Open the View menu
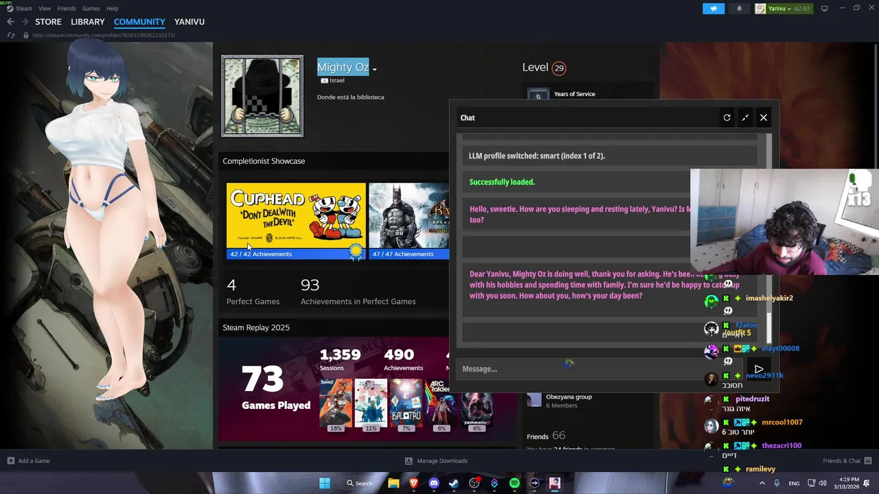 (x=45, y=8)
